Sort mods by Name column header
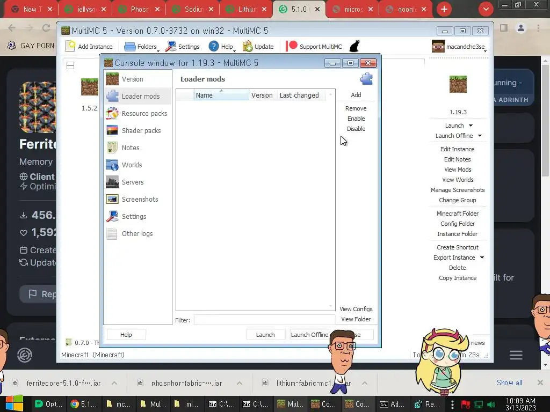550x412 pixels. (221, 95)
